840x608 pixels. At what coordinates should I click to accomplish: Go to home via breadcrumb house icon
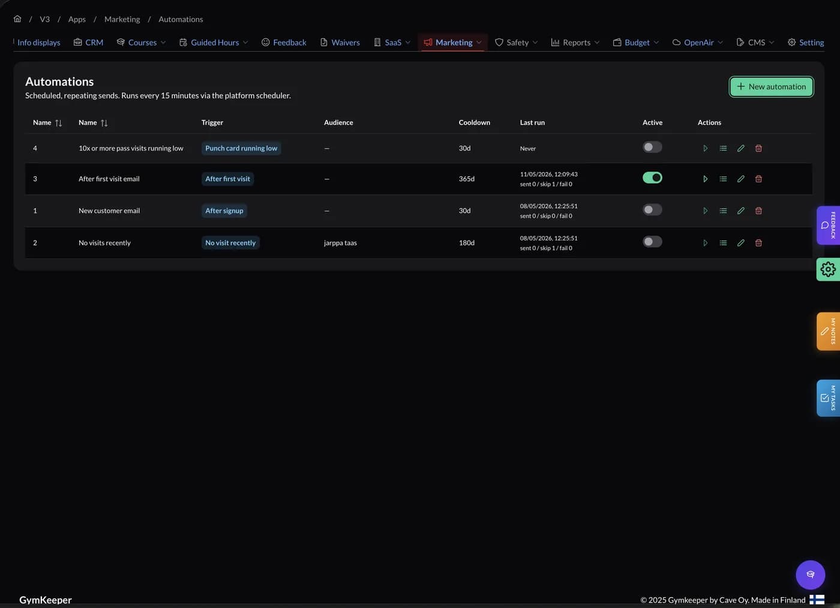tap(17, 19)
